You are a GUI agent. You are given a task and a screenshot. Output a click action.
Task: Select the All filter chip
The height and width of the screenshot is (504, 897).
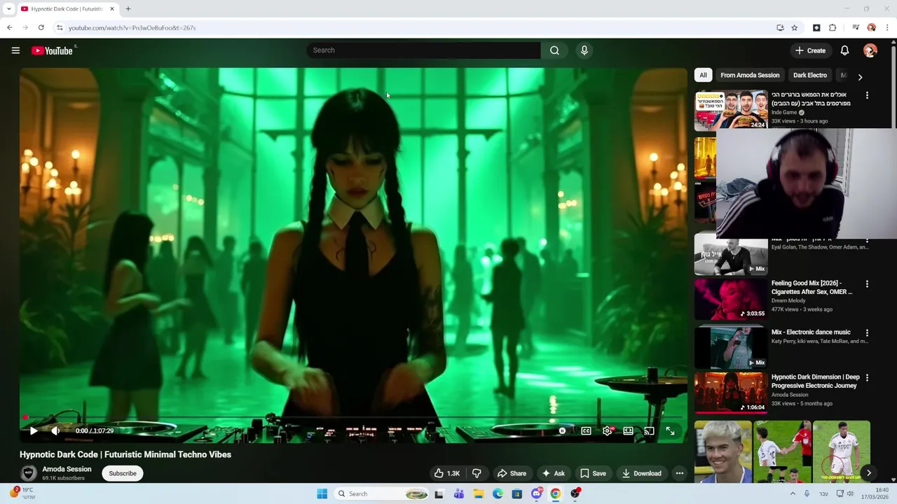pyautogui.click(x=703, y=75)
